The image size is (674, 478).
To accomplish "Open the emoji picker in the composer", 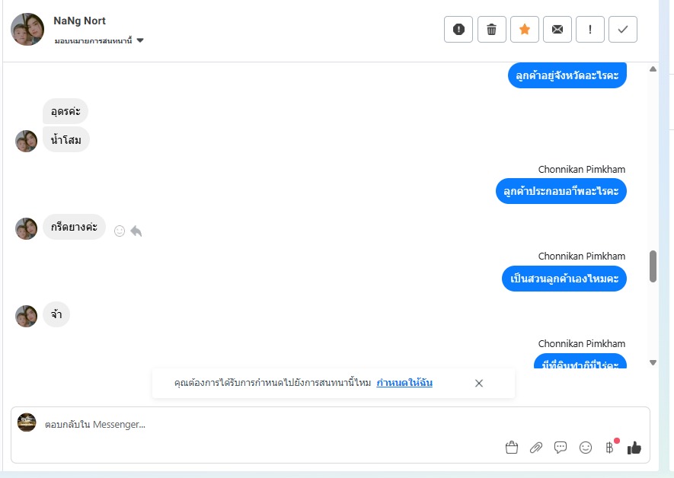I will tap(586, 448).
